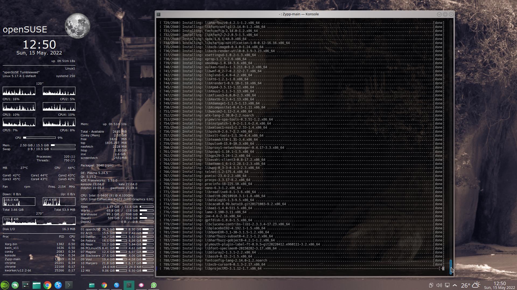
Task: Open the network connections tray icon
Action: pos(447,285)
